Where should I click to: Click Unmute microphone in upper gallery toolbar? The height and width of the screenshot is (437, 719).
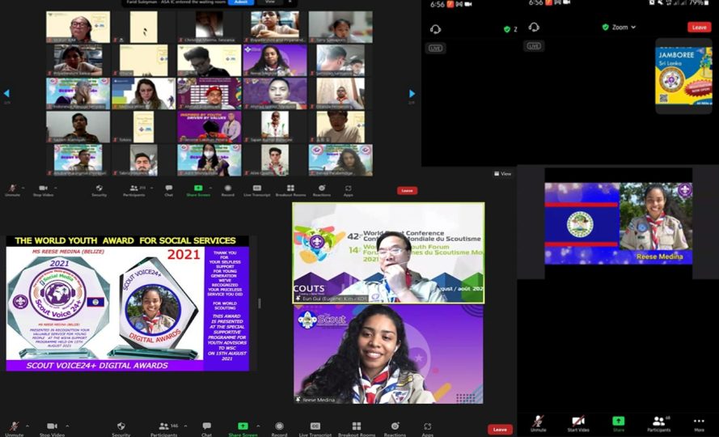[12, 190]
